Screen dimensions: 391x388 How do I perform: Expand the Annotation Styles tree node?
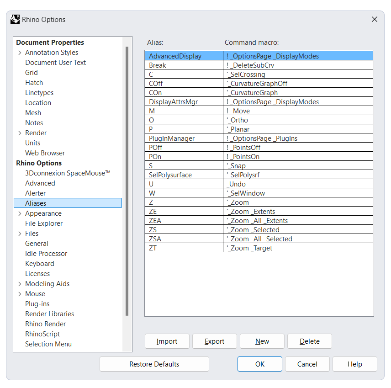pyautogui.click(x=20, y=53)
